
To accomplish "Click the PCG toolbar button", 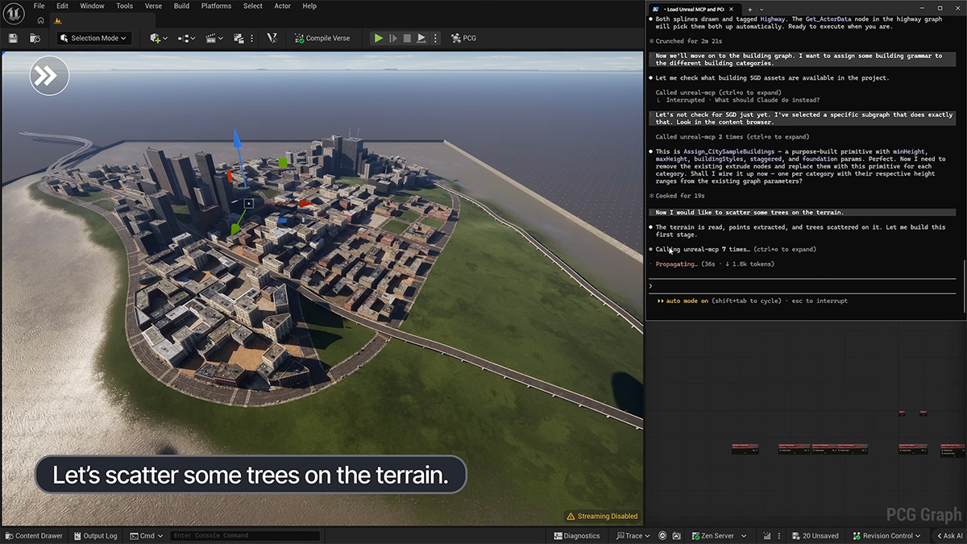I will coord(463,38).
